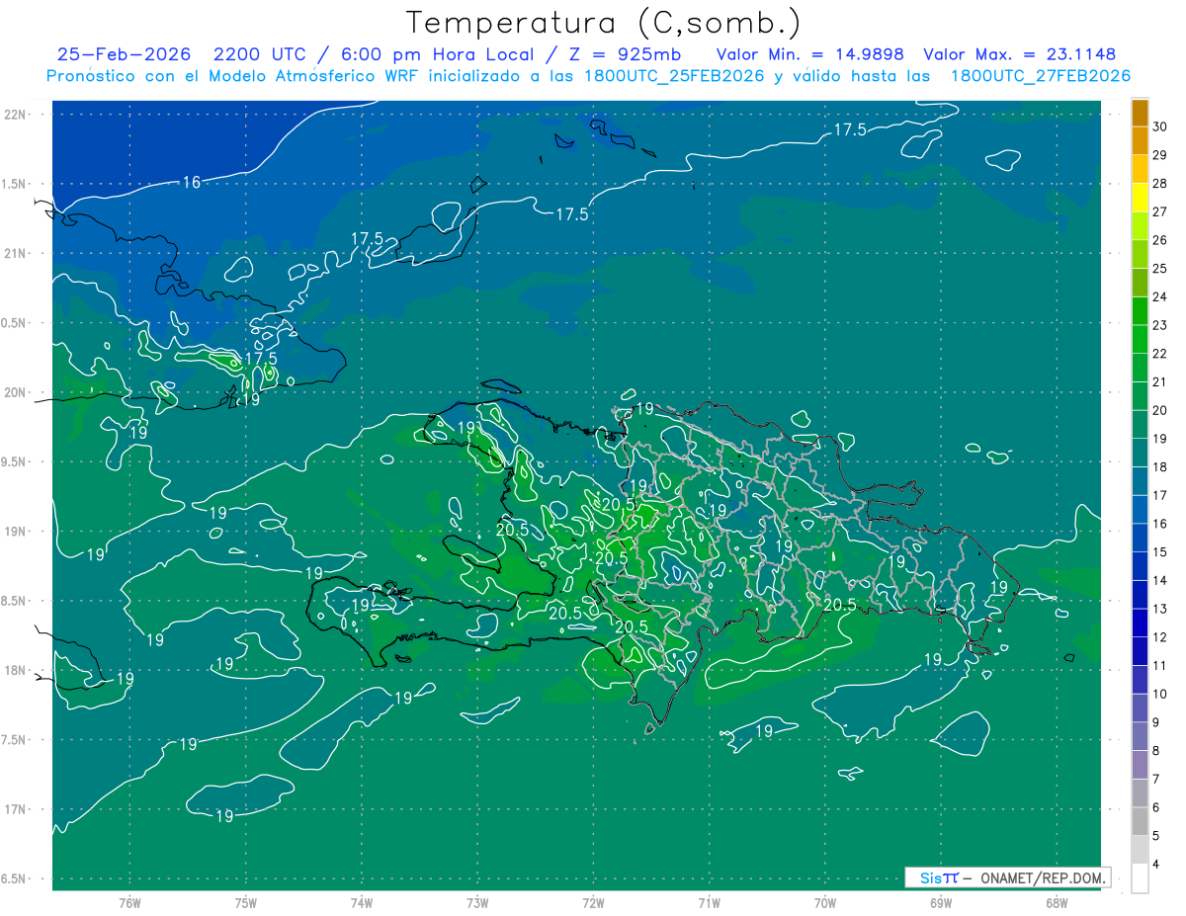The width and height of the screenshot is (1186, 916).
Task: Click the yellow colorbar segment between 27 and 28
Action: click(1140, 198)
